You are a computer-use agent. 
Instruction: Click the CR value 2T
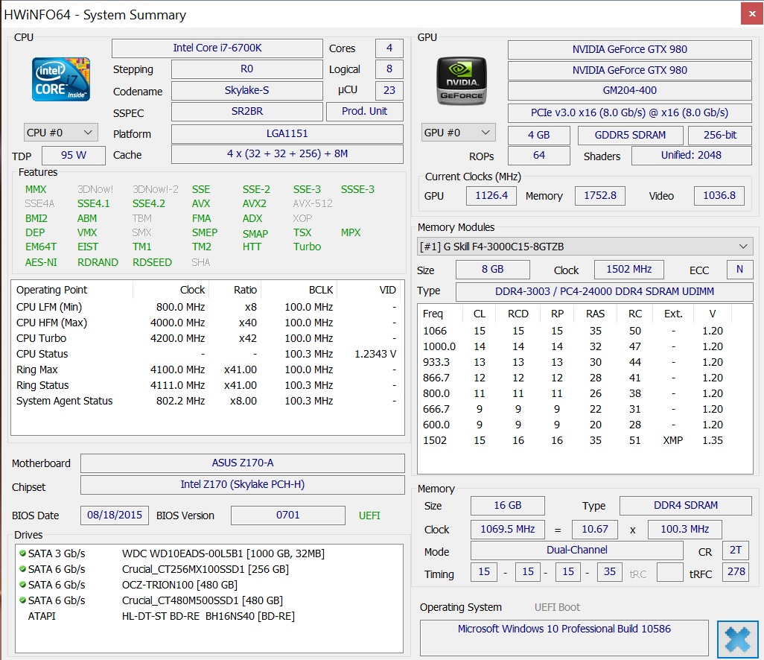736,550
